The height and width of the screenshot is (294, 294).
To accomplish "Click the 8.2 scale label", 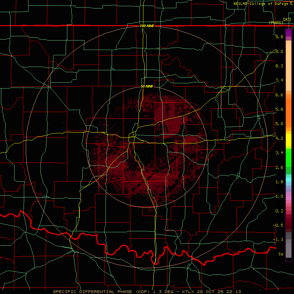I will pos(279,66).
